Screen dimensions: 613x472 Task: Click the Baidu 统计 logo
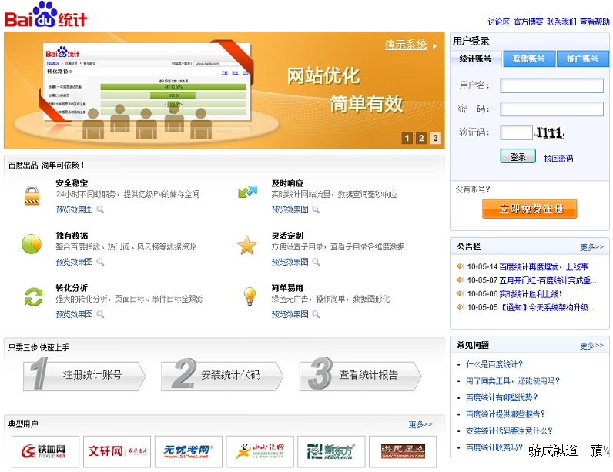click(x=45, y=15)
